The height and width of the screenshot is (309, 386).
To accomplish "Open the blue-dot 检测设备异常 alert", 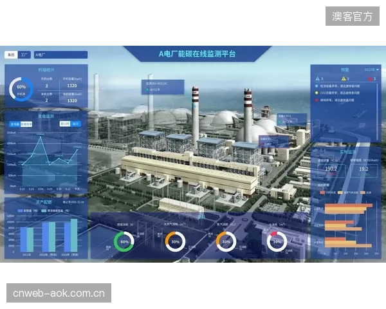I will coord(338,86).
